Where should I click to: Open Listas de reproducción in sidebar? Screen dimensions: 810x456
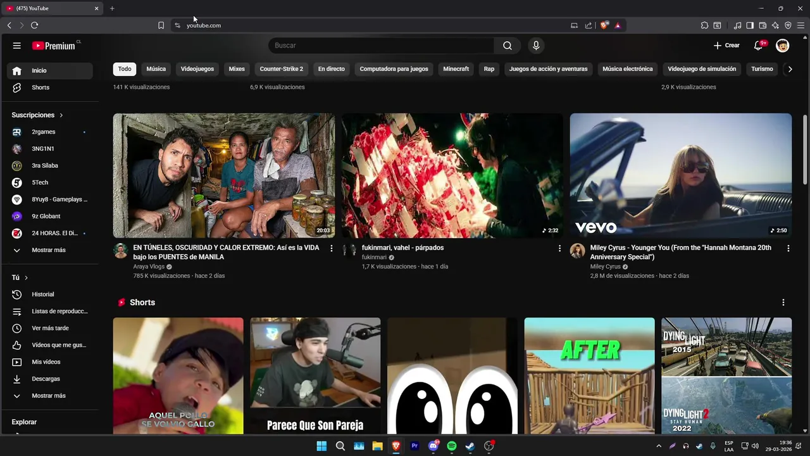pyautogui.click(x=50, y=312)
